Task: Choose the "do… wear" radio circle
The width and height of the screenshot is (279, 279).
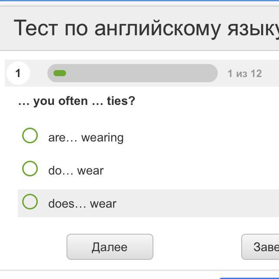Action: (30, 168)
